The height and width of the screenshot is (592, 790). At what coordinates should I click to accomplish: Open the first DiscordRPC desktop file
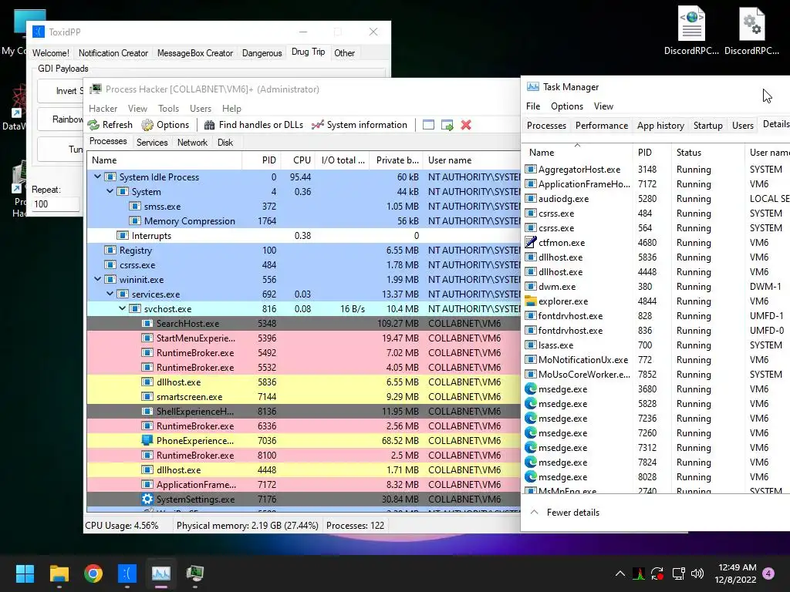[x=691, y=30]
